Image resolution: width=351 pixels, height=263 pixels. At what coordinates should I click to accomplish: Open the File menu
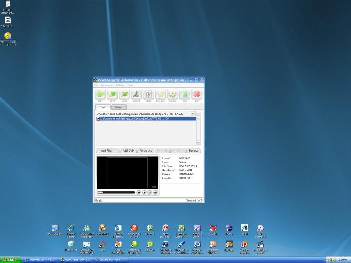96,85
